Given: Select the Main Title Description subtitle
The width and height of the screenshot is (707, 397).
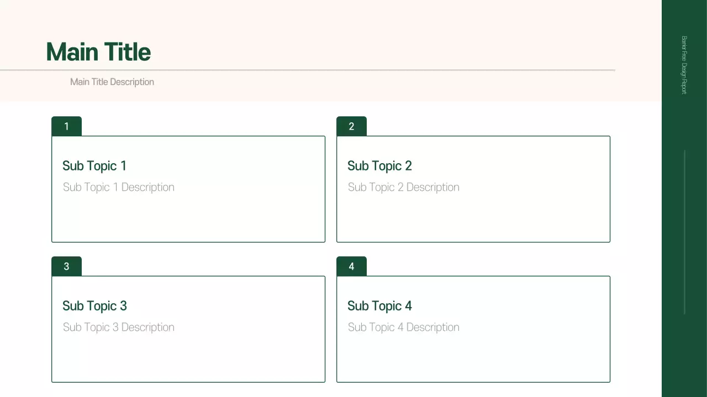Looking at the screenshot, I should pyautogui.click(x=112, y=82).
